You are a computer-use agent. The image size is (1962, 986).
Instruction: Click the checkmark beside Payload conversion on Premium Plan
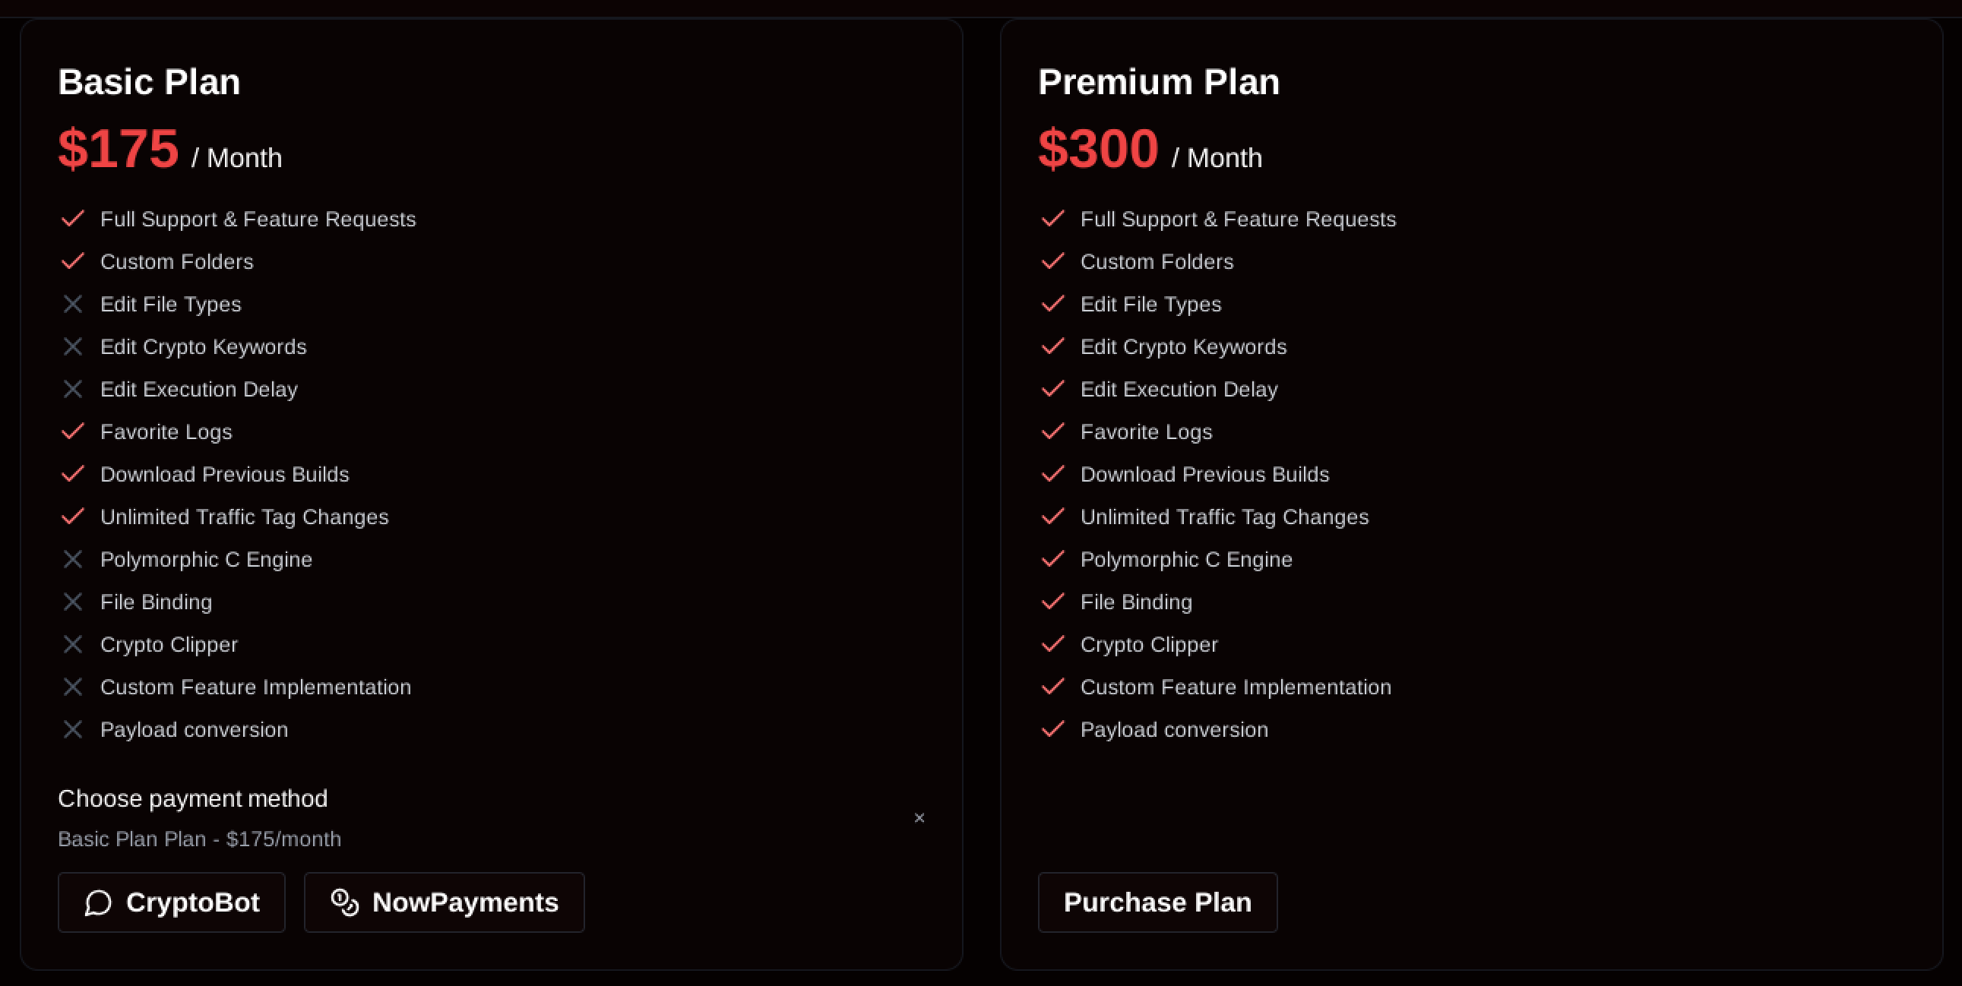[1052, 728]
